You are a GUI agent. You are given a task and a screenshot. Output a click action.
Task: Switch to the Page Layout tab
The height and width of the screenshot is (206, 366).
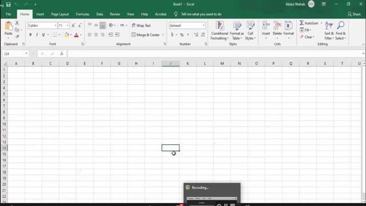pyautogui.click(x=60, y=14)
